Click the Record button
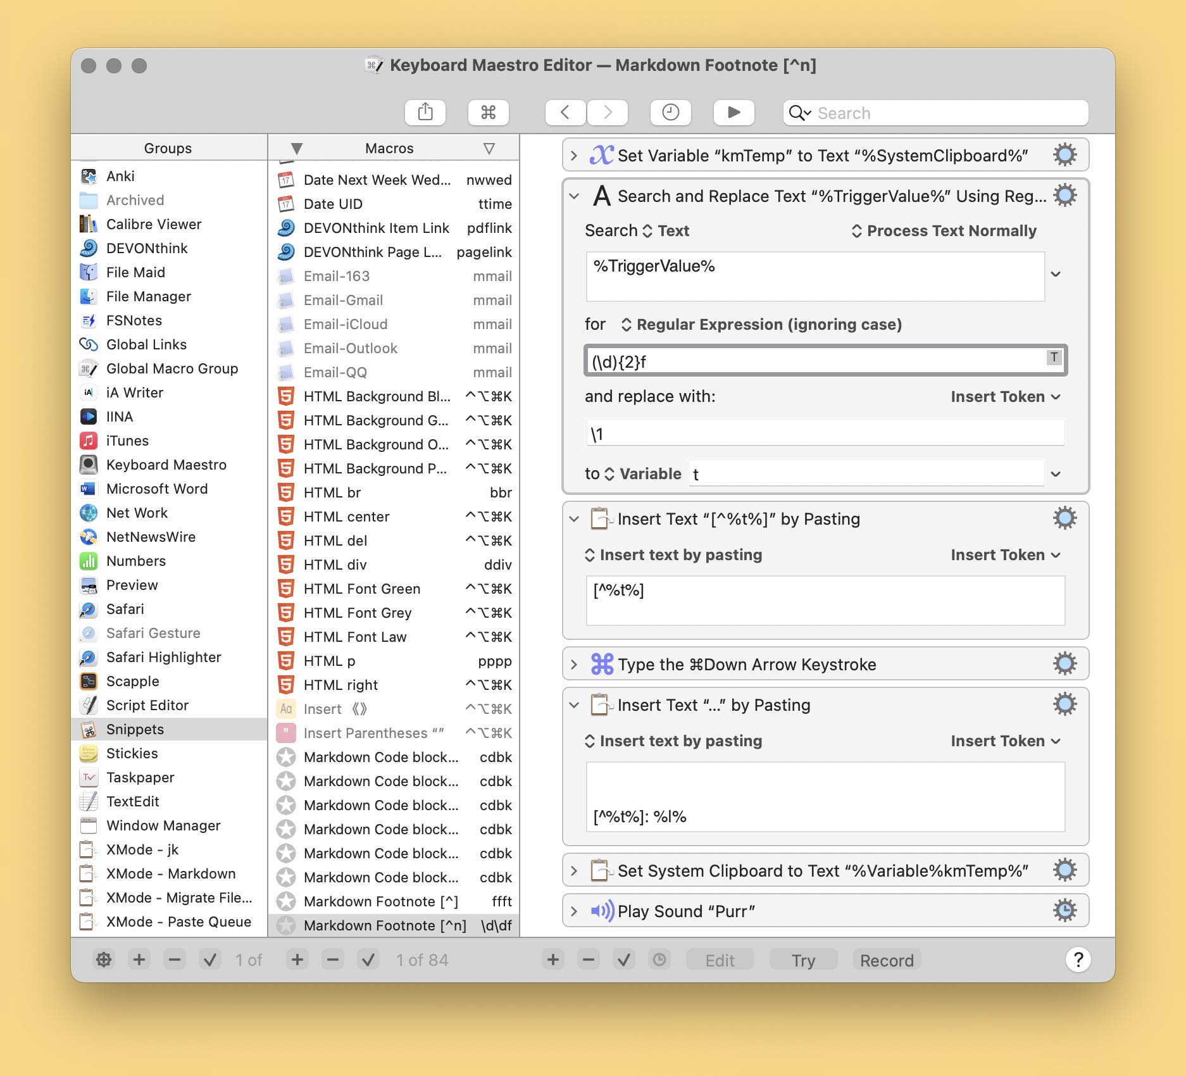1186x1076 pixels. [x=887, y=960]
